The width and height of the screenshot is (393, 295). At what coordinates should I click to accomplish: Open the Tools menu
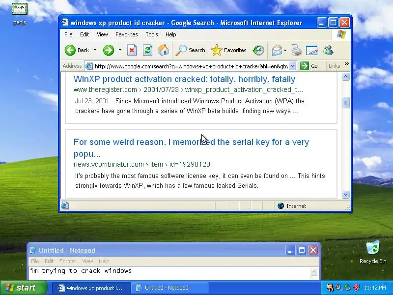point(152,34)
